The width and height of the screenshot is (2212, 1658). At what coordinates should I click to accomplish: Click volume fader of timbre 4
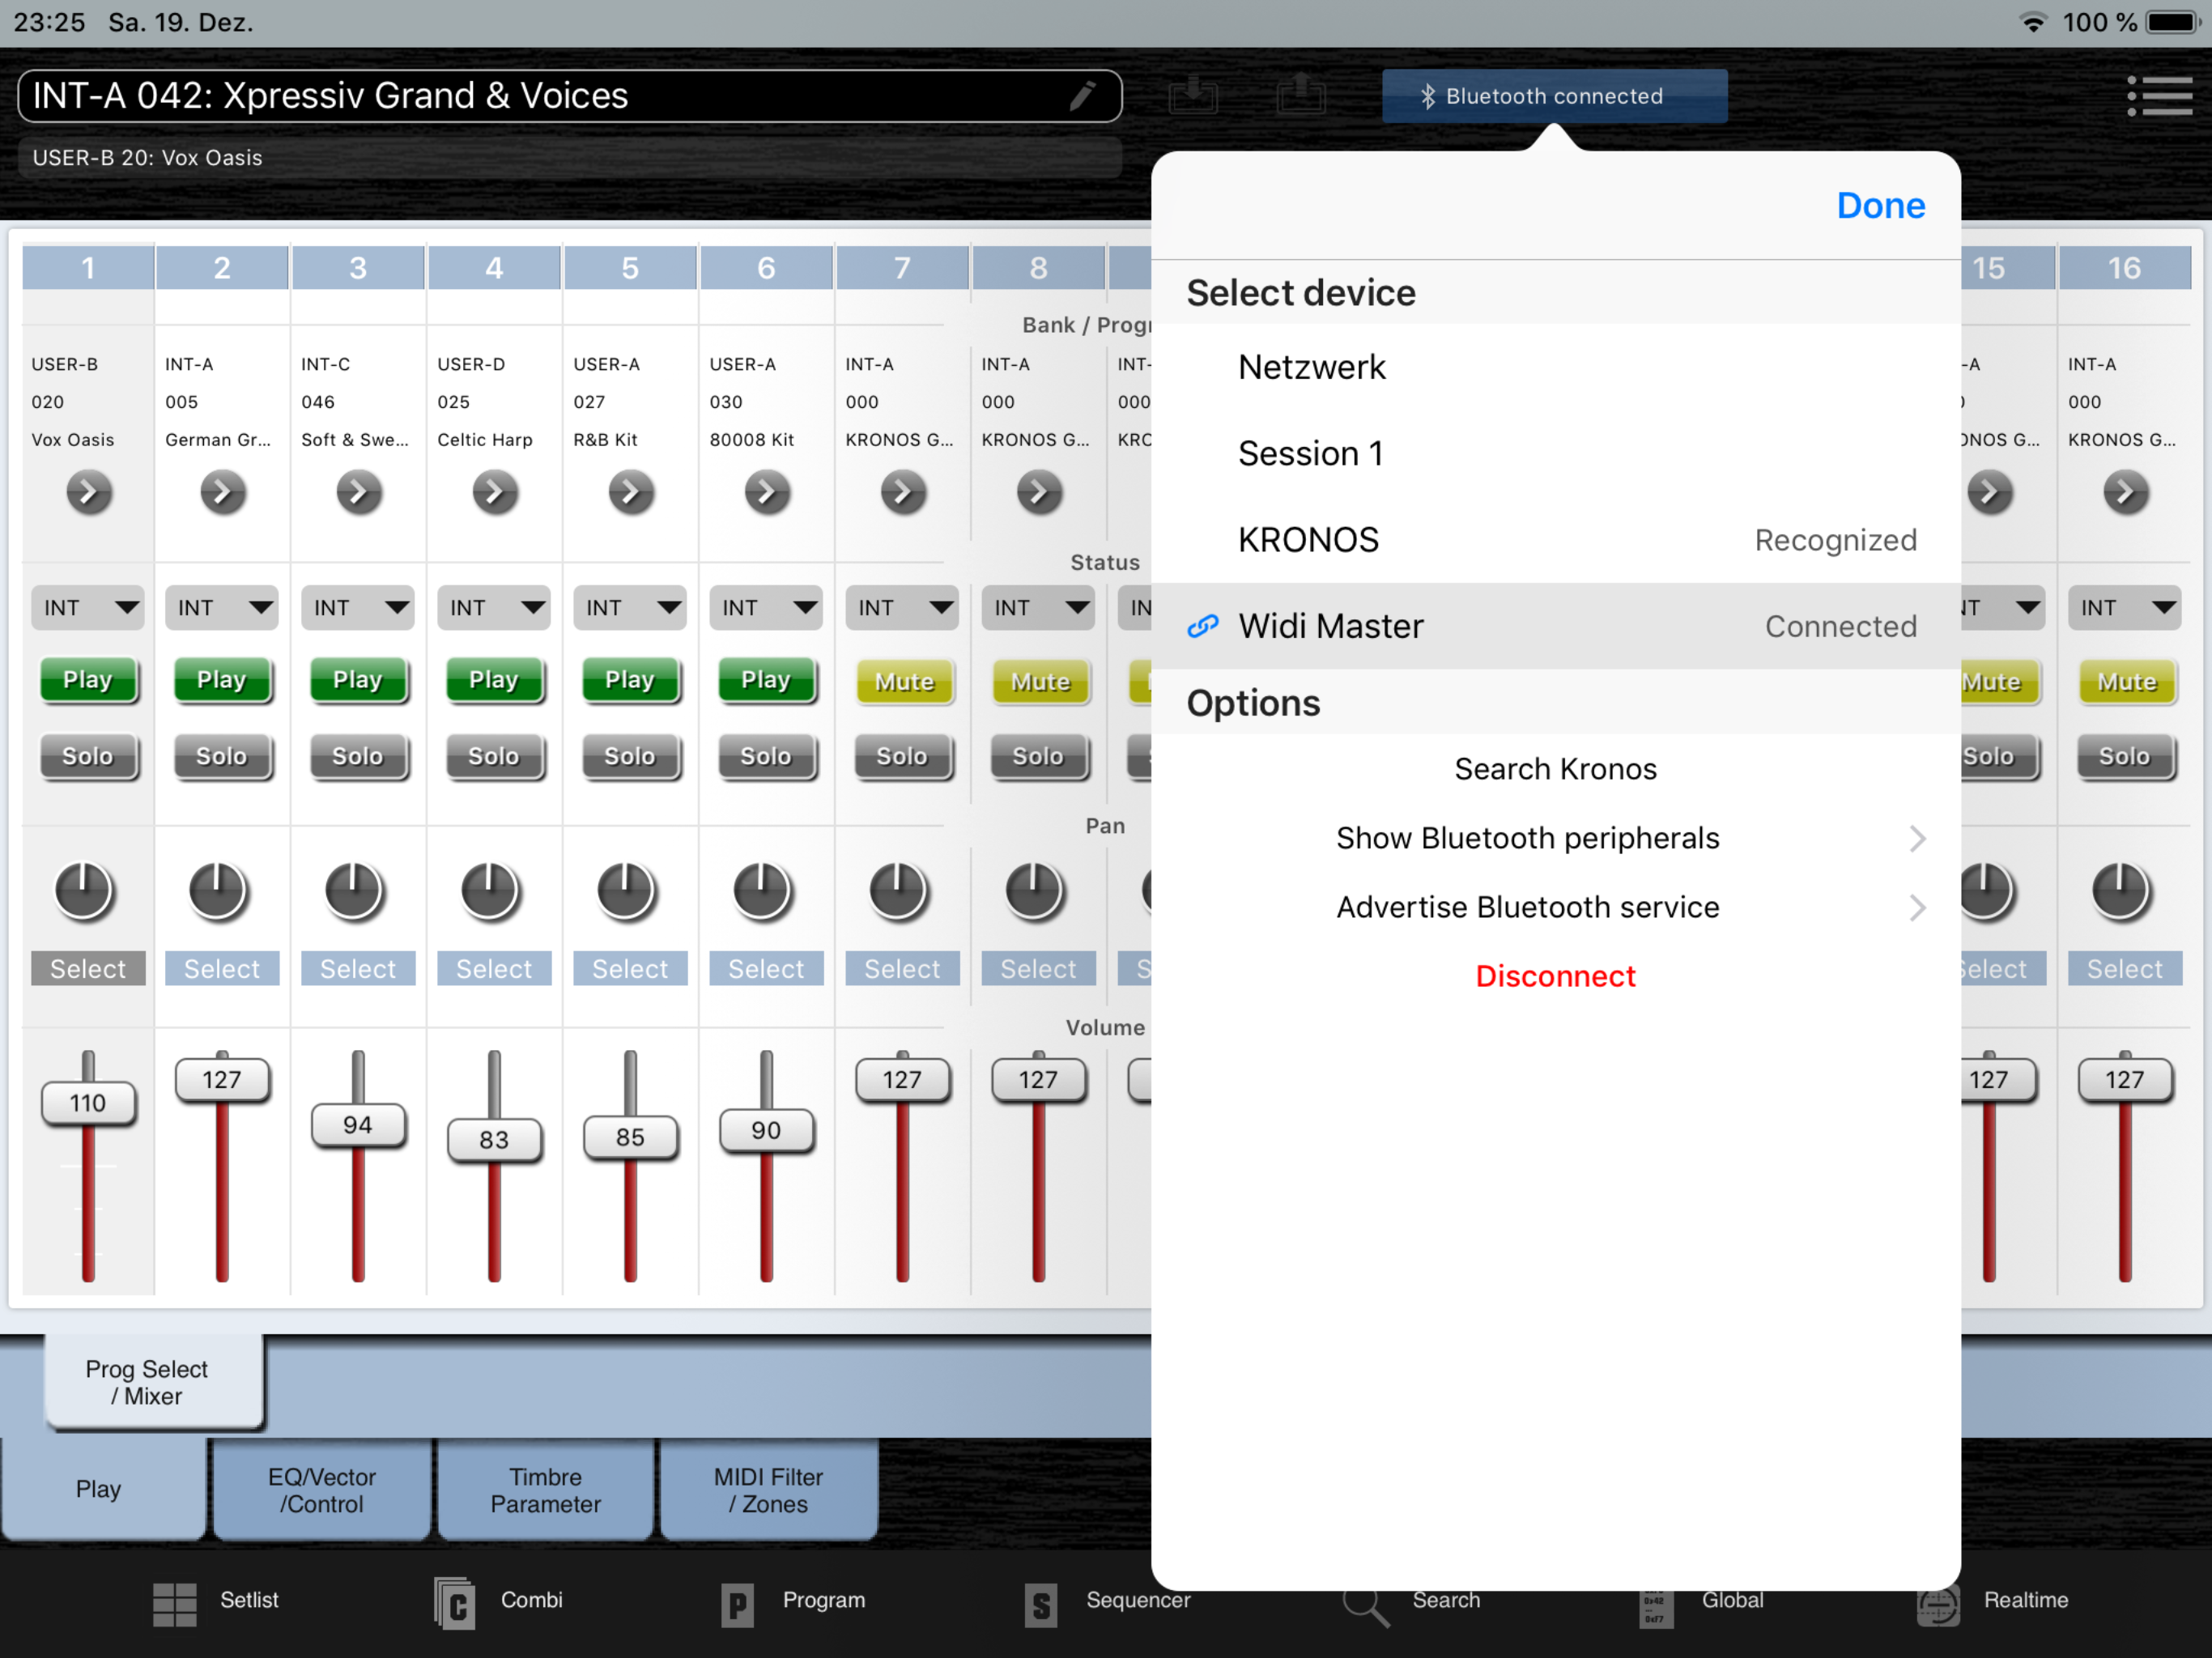pyautogui.click(x=494, y=1140)
